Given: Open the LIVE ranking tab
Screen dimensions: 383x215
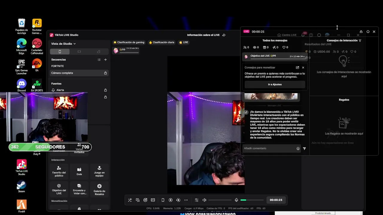Looking at the screenshot, I should [x=184, y=42].
